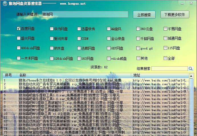Image resolution: width=197 pixels, height=136 pixels.
Task: Close the 猴泡网盘资源搜索器 window
Action: 191,3
